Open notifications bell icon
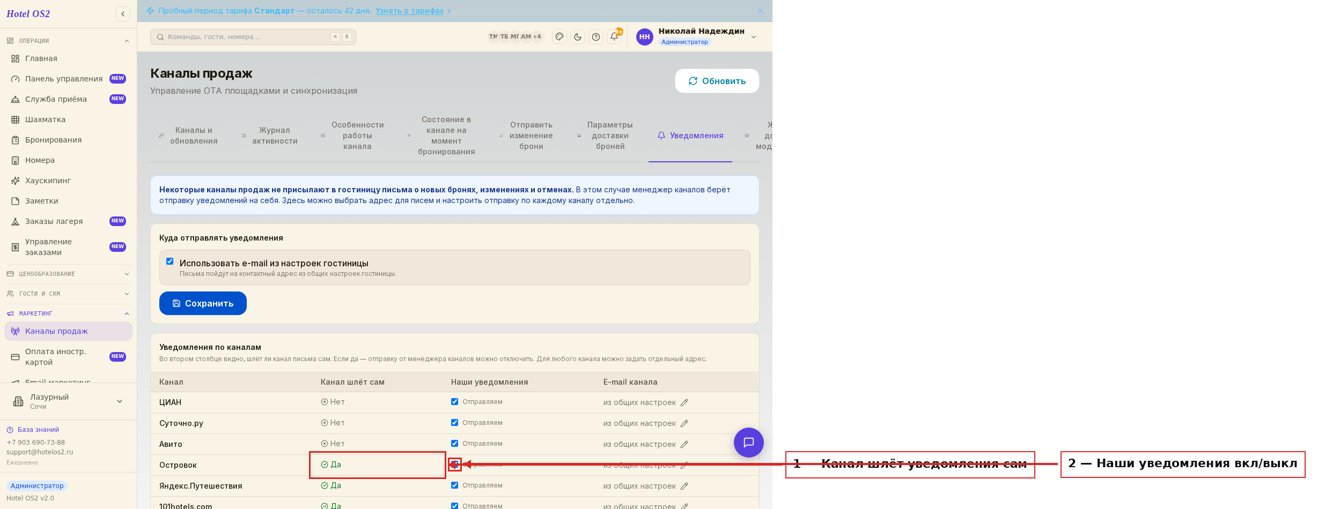The width and height of the screenshot is (1318, 509). coord(614,37)
